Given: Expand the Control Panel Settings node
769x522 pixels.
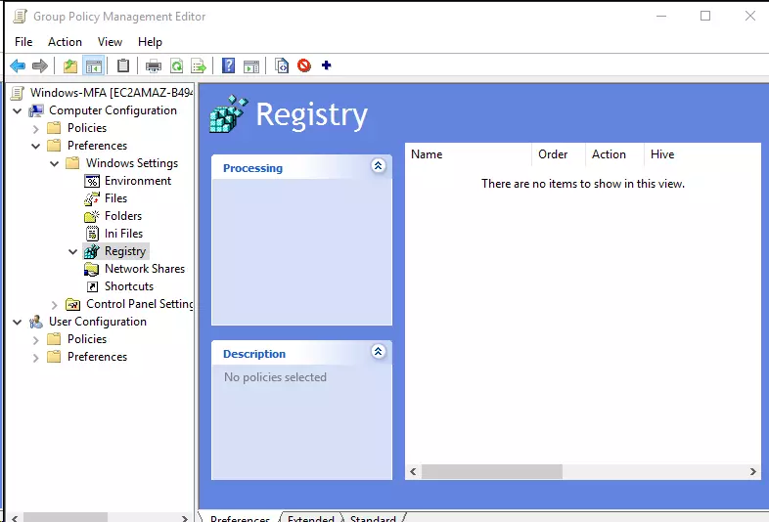Looking at the screenshot, I should pos(55,305).
